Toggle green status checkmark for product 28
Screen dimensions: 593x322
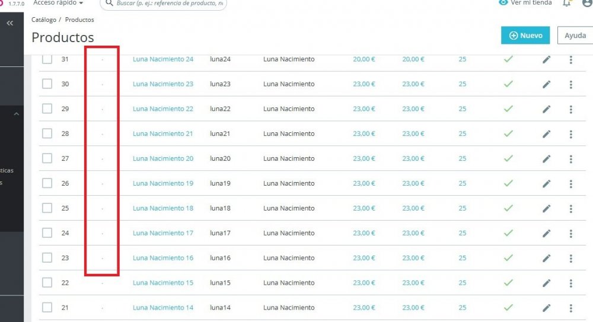pyautogui.click(x=508, y=133)
